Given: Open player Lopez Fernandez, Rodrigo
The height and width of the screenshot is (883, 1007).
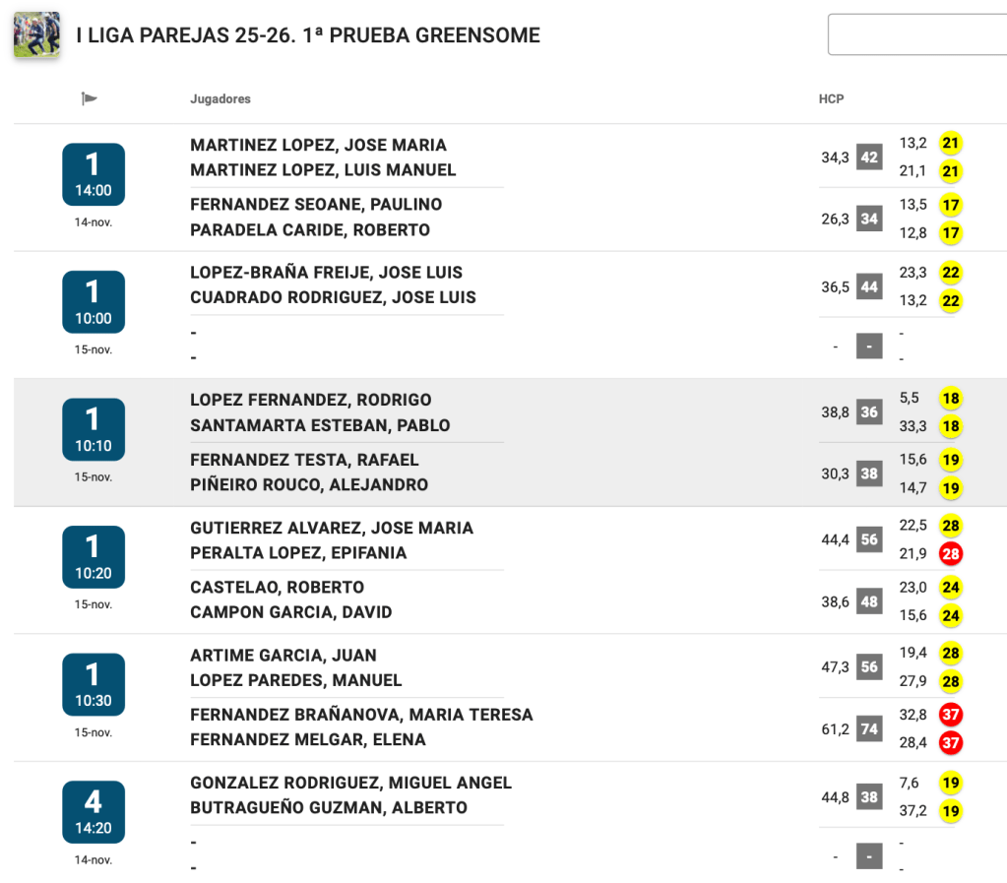Looking at the screenshot, I should pos(310,400).
